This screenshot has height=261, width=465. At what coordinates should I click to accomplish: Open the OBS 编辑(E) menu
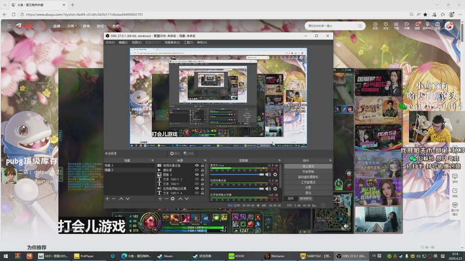coord(123,42)
